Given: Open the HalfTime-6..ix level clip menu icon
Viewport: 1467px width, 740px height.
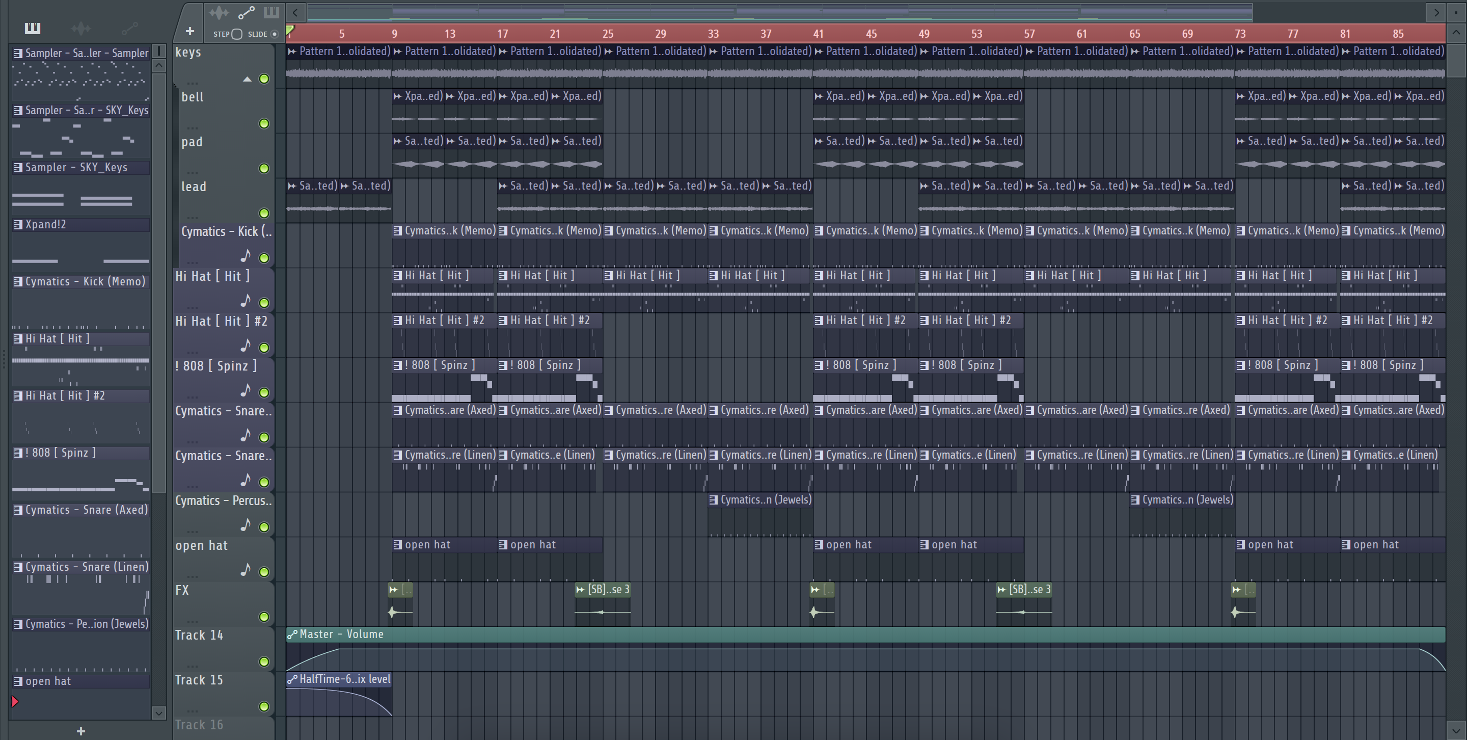Looking at the screenshot, I should (292, 679).
